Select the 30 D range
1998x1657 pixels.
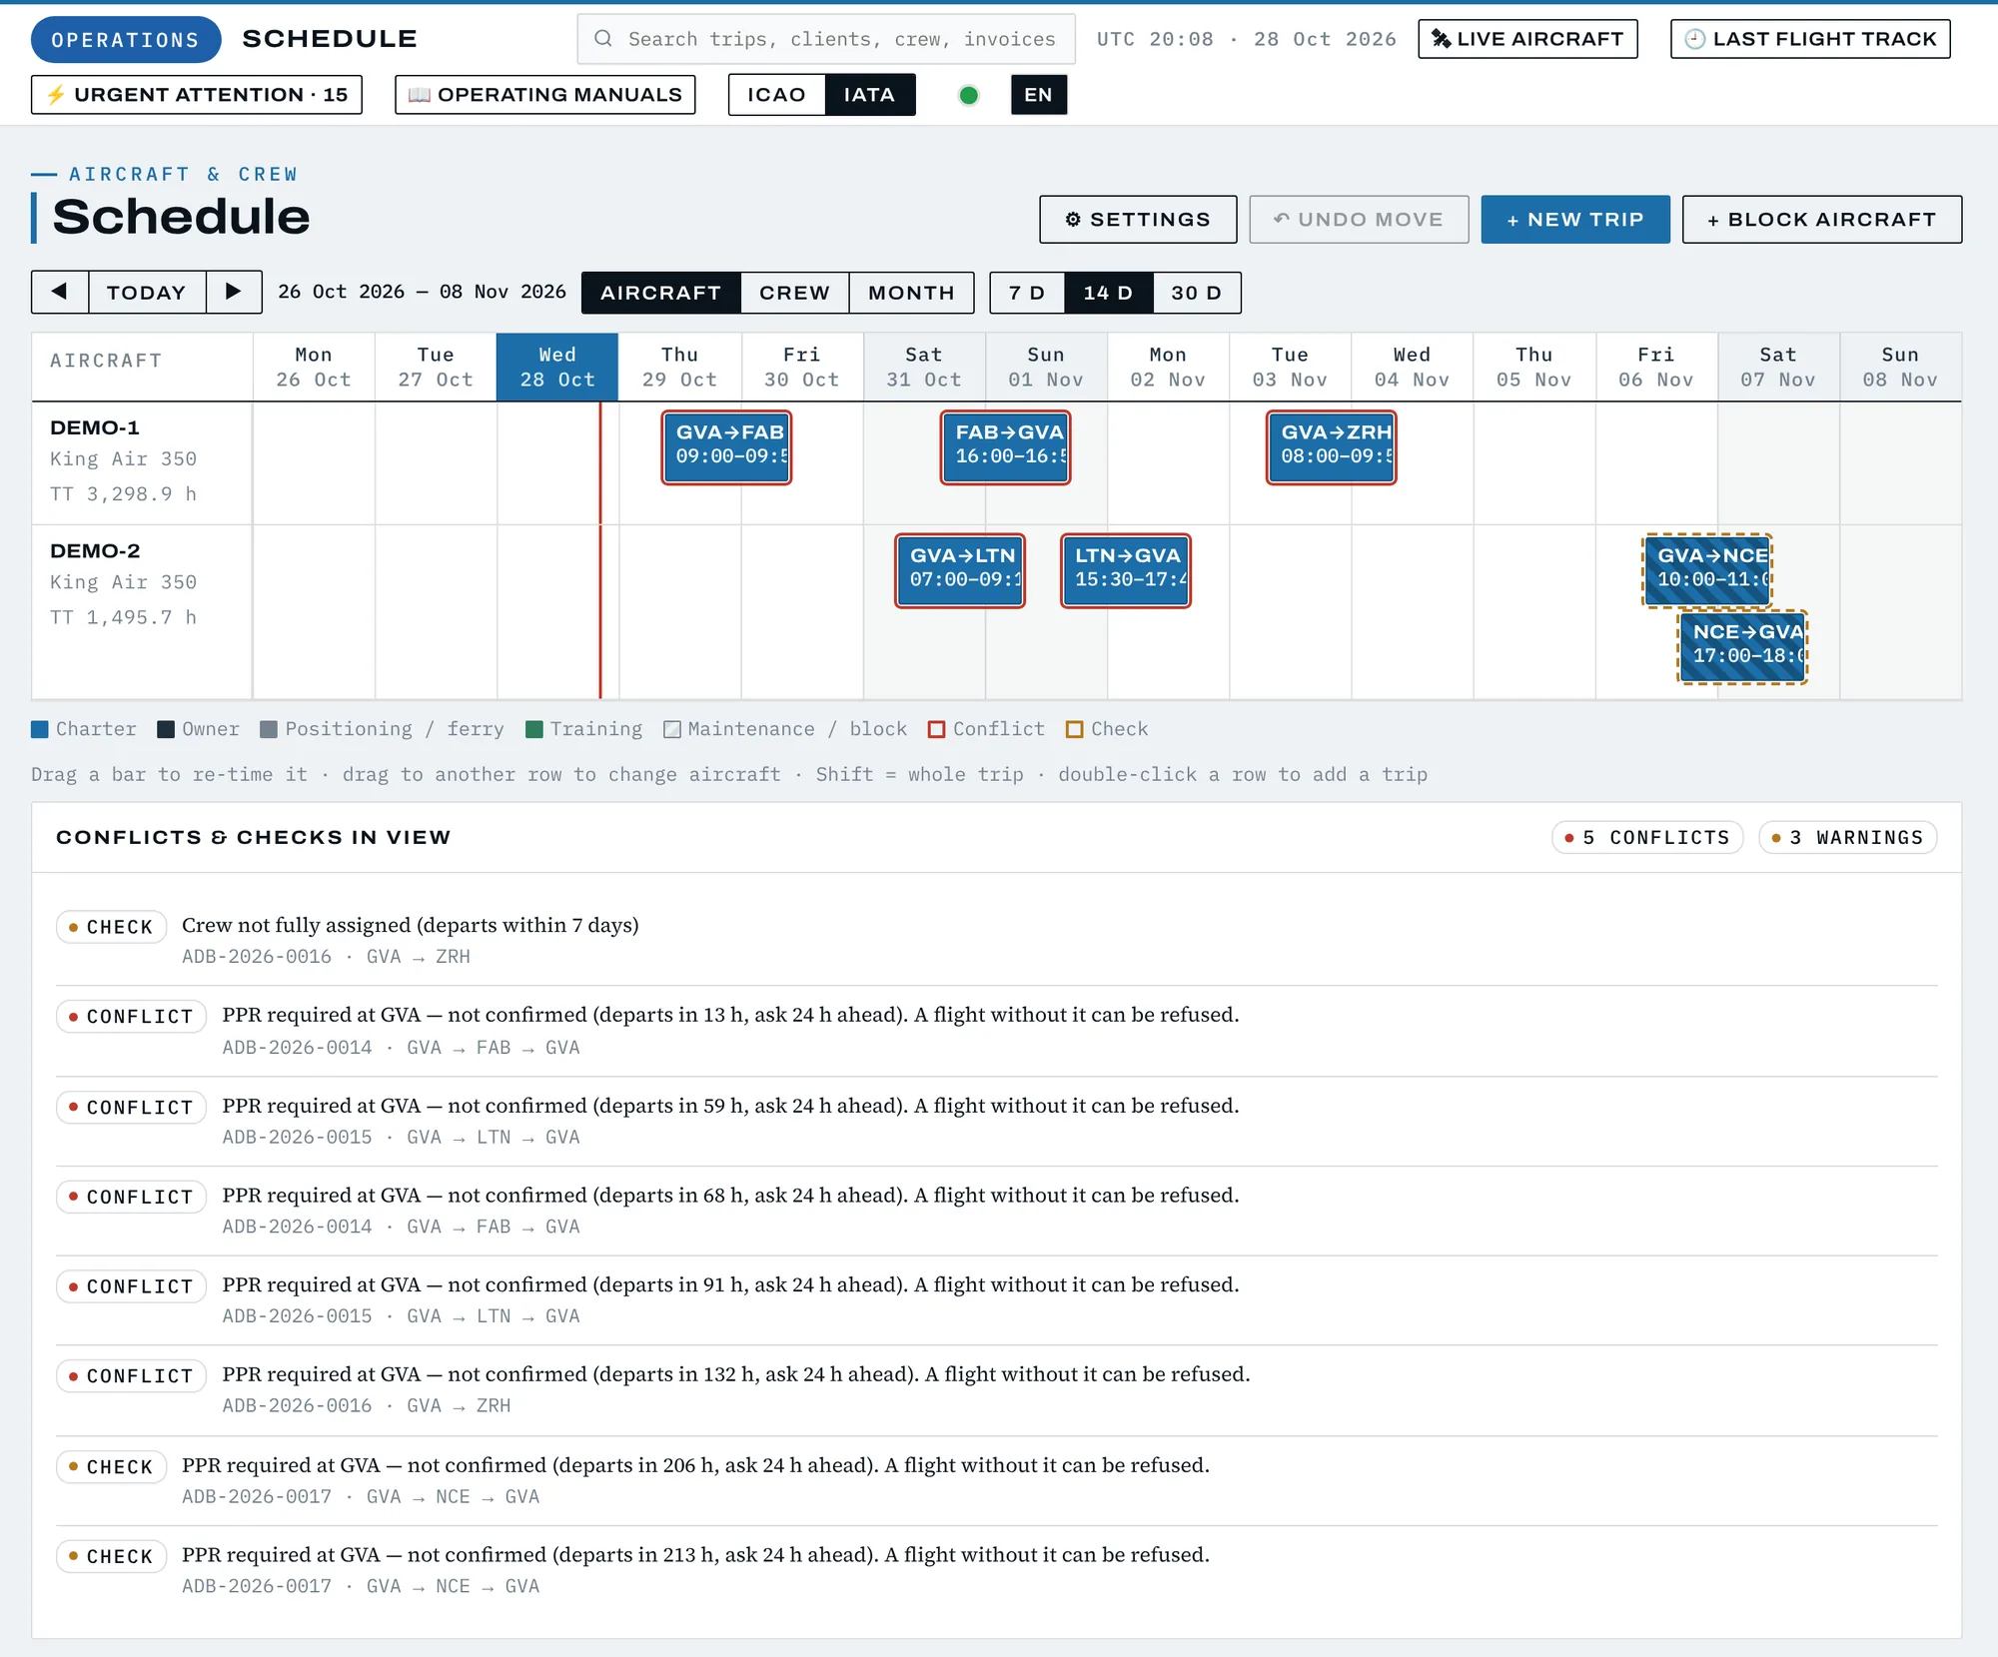[x=1196, y=293]
